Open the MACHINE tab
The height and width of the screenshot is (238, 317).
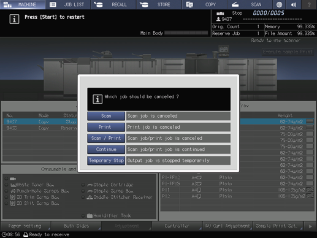(x=23, y=4)
